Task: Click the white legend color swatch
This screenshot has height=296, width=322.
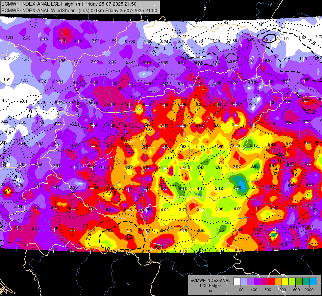Action: point(236,282)
